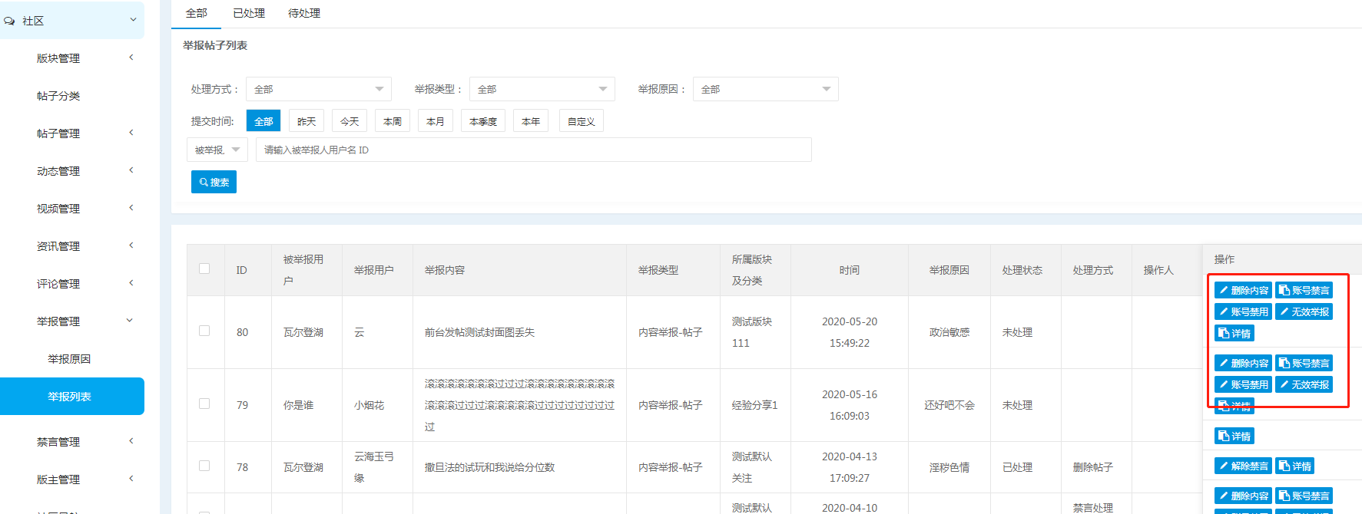The height and width of the screenshot is (514, 1362).
Task: Expand 资讯管理 in sidebar
Action: [x=72, y=246]
